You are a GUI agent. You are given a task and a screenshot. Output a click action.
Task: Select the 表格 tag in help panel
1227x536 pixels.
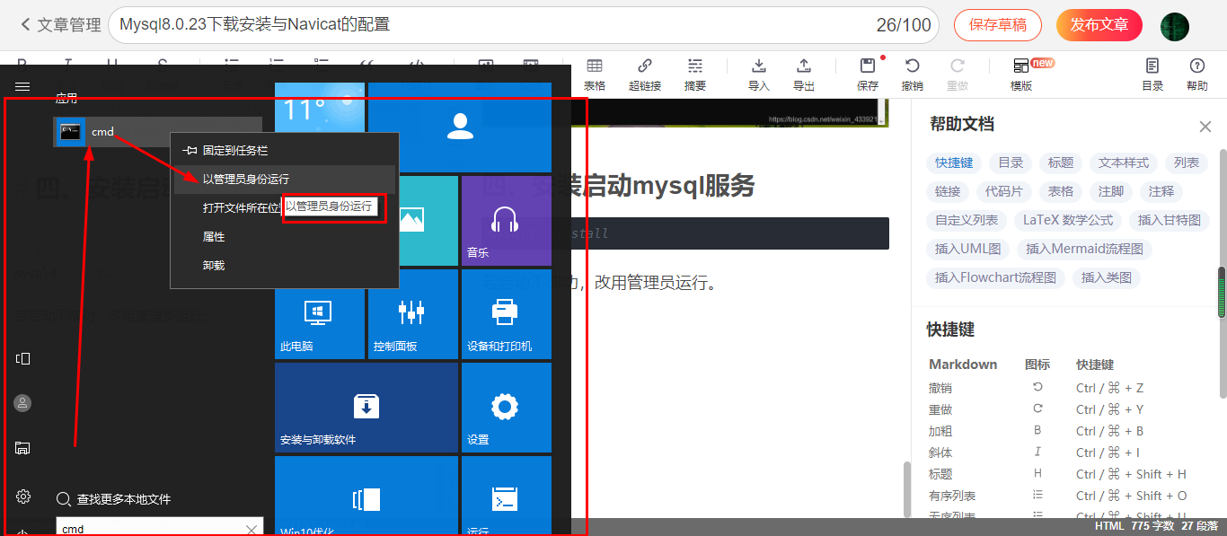pos(1061,191)
